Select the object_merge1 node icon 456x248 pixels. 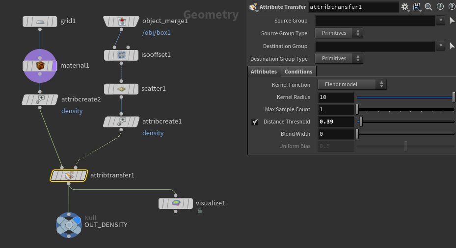coord(121,22)
